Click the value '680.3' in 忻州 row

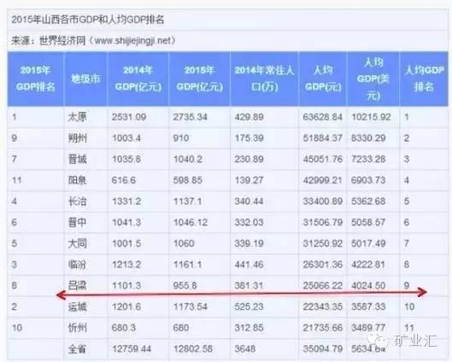tap(124, 328)
